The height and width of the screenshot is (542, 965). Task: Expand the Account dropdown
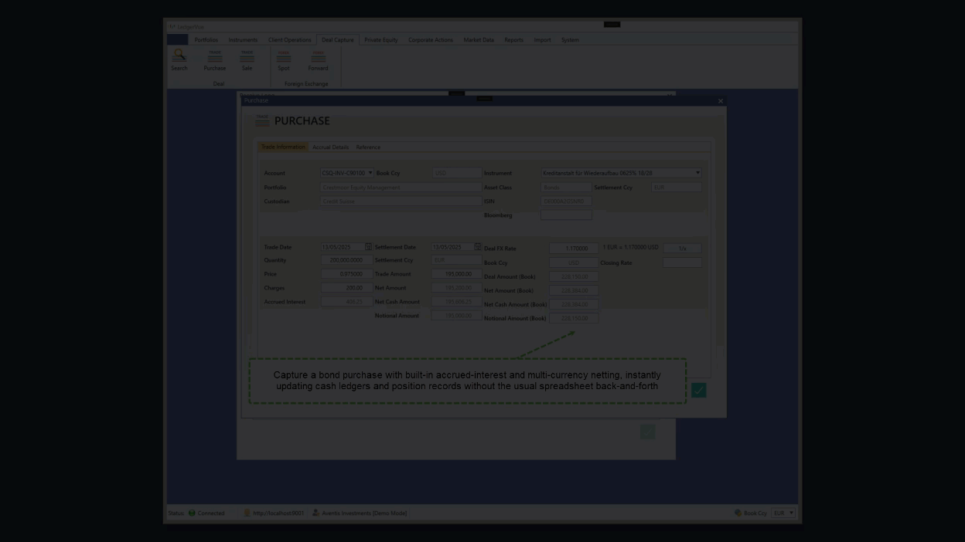[x=370, y=173]
